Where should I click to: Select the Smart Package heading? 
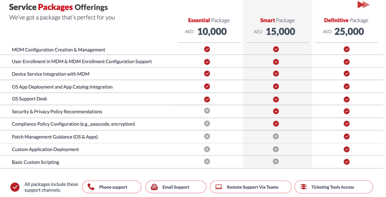(x=277, y=20)
